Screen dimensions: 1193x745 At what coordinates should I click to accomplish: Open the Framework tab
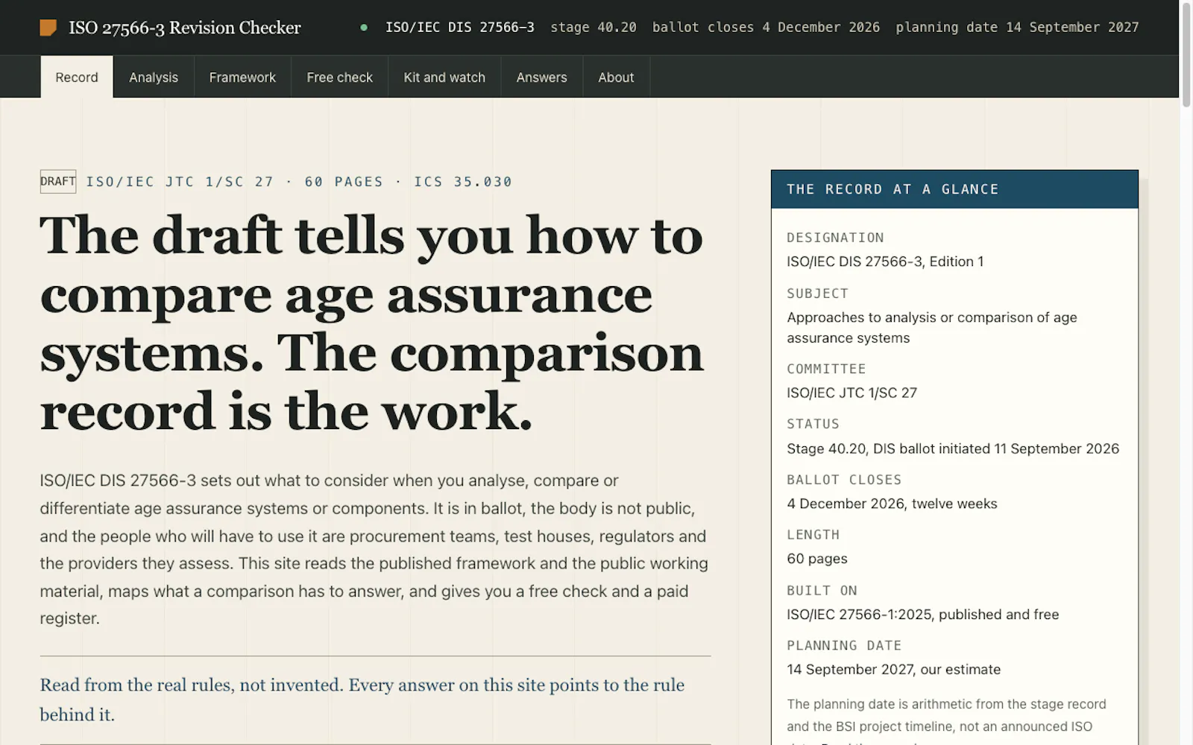pyautogui.click(x=242, y=77)
